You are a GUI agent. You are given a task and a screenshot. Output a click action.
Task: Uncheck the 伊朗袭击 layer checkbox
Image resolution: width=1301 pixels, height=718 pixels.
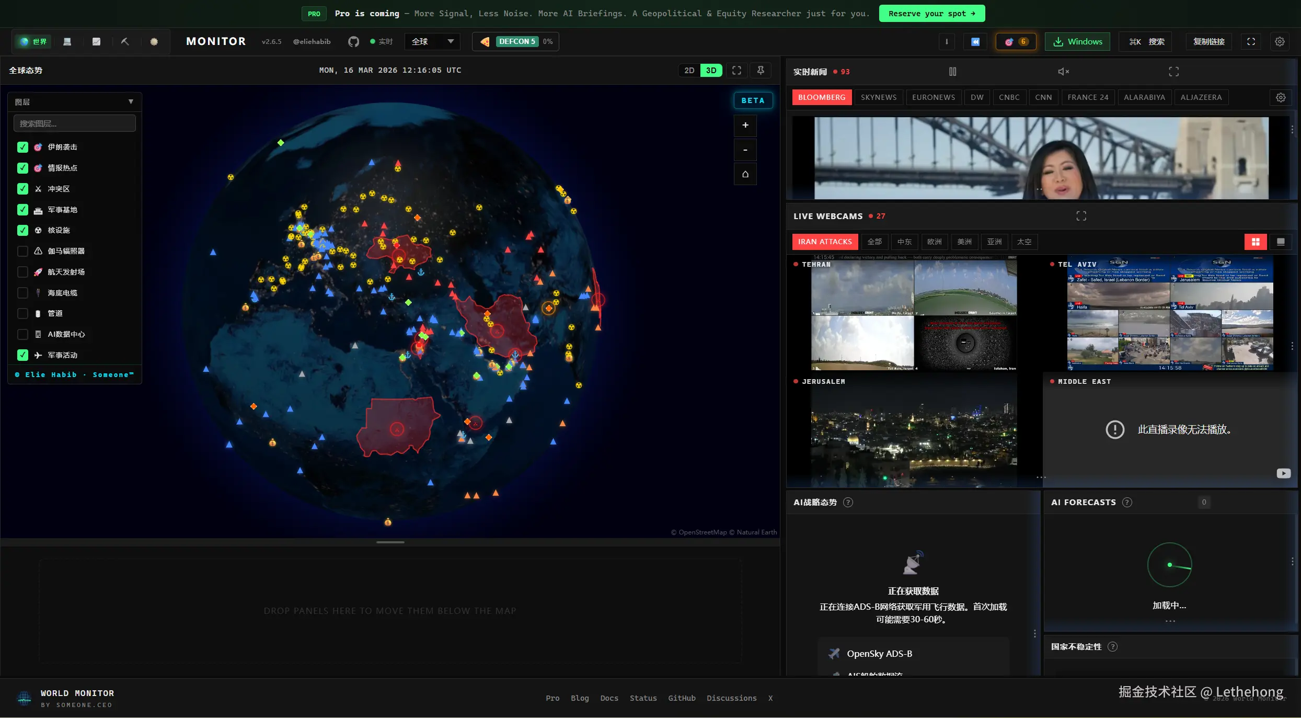(22, 147)
